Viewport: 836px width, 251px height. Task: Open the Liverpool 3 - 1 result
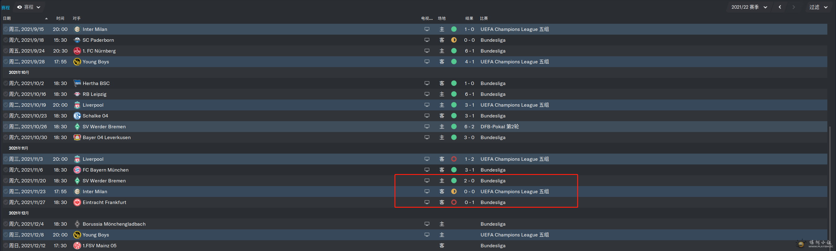[469, 105]
